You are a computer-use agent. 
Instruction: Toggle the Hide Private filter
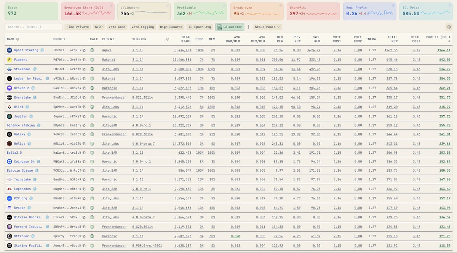[78, 27]
